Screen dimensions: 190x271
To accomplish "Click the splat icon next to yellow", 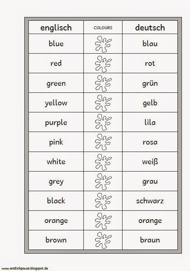I will (x=103, y=103).
